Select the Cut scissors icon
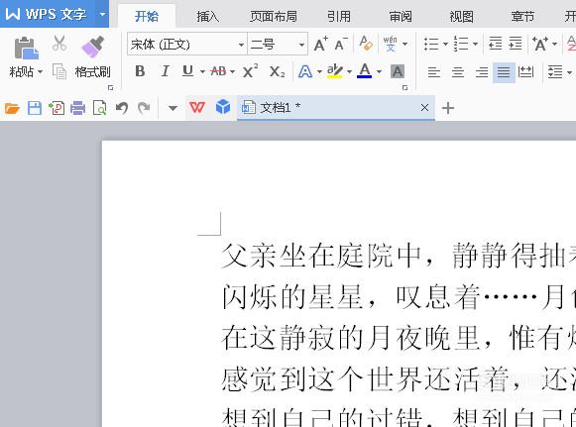Viewport: 576px width, 427px height. coord(59,44)
